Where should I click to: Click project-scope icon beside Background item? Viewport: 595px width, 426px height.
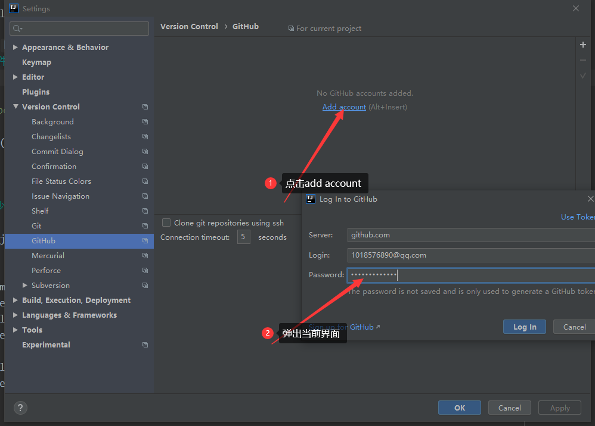point(145,122)
